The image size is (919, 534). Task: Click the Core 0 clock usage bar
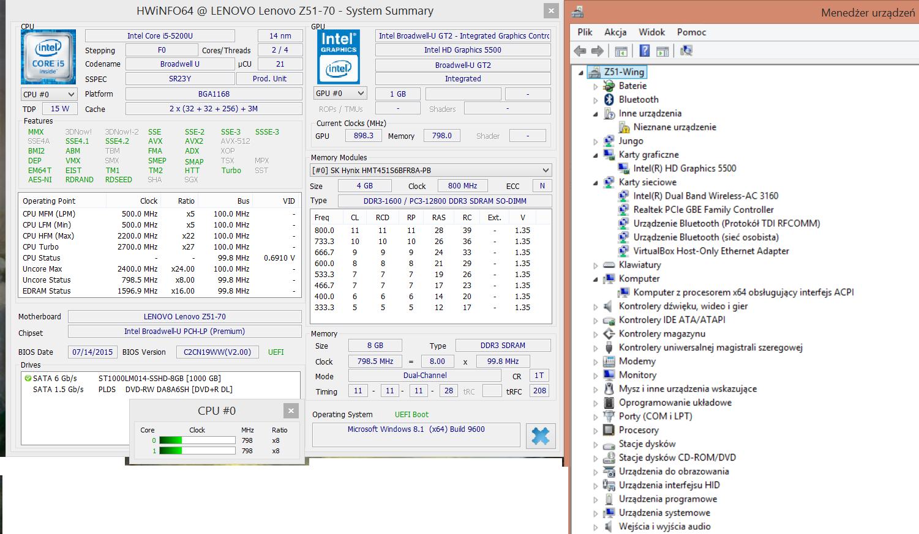coord(197,440)
